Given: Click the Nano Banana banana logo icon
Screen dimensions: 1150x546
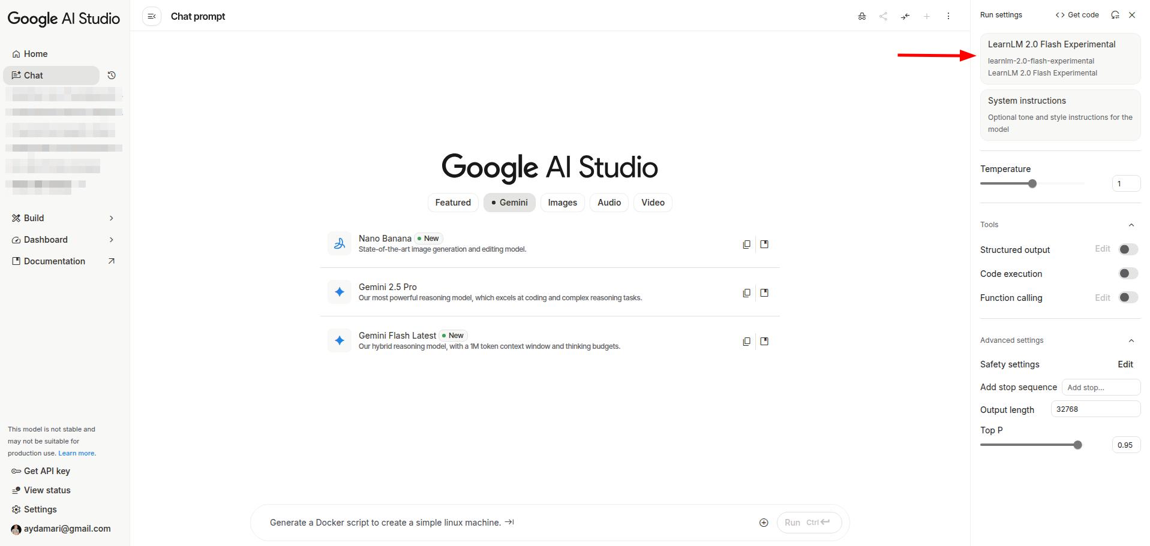Looking at the screenshot, I should (340, 243).
